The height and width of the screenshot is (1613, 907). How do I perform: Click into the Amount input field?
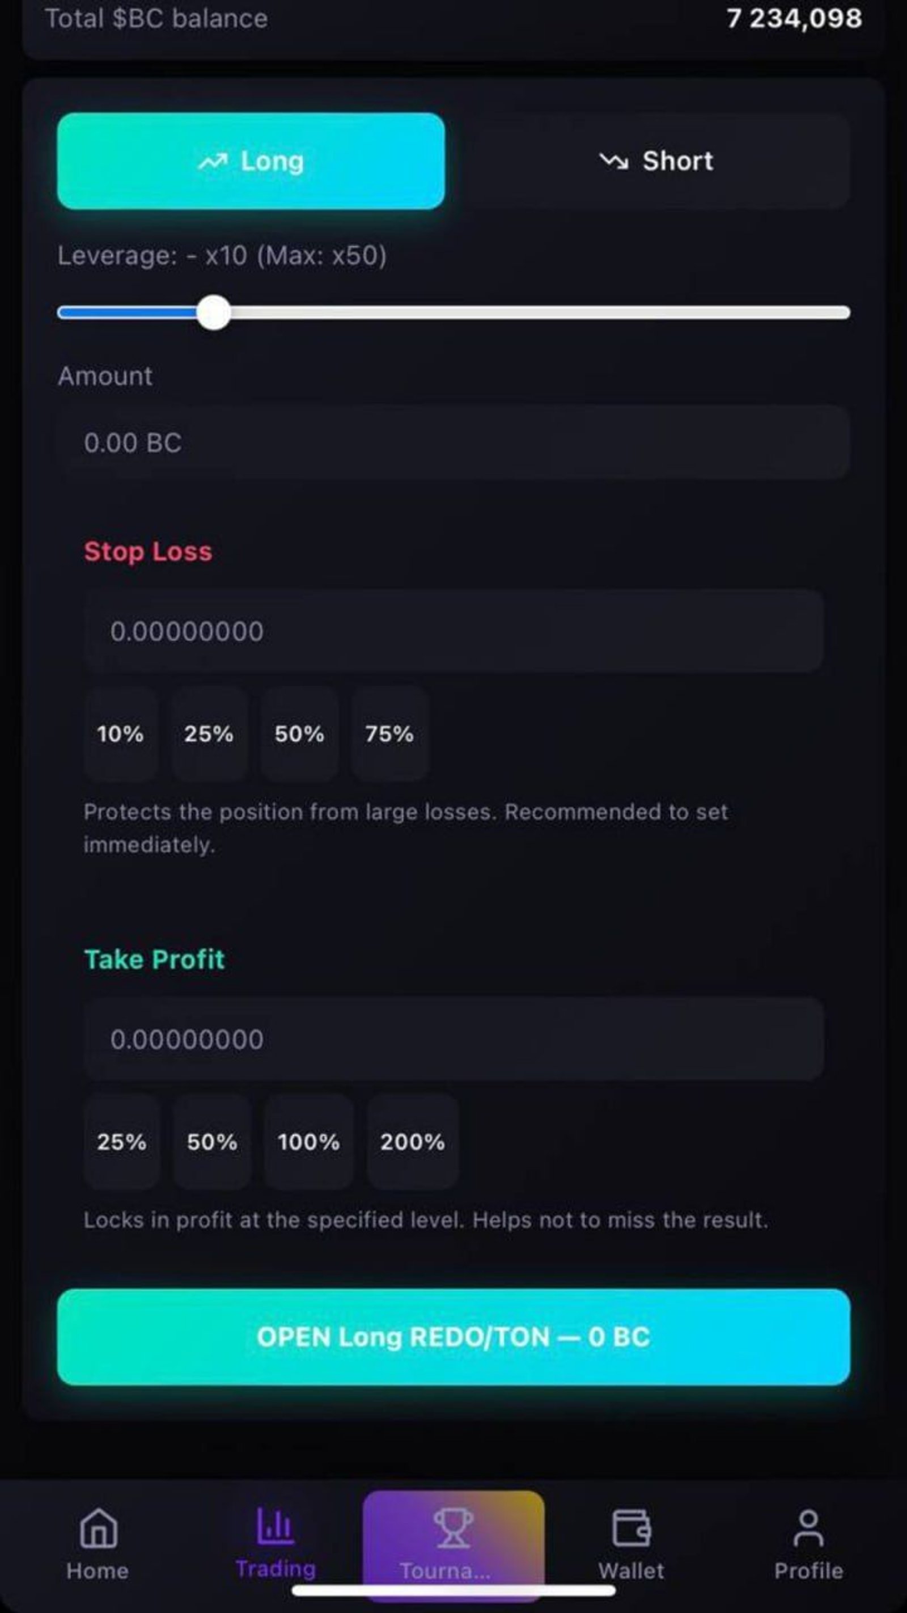453,442
